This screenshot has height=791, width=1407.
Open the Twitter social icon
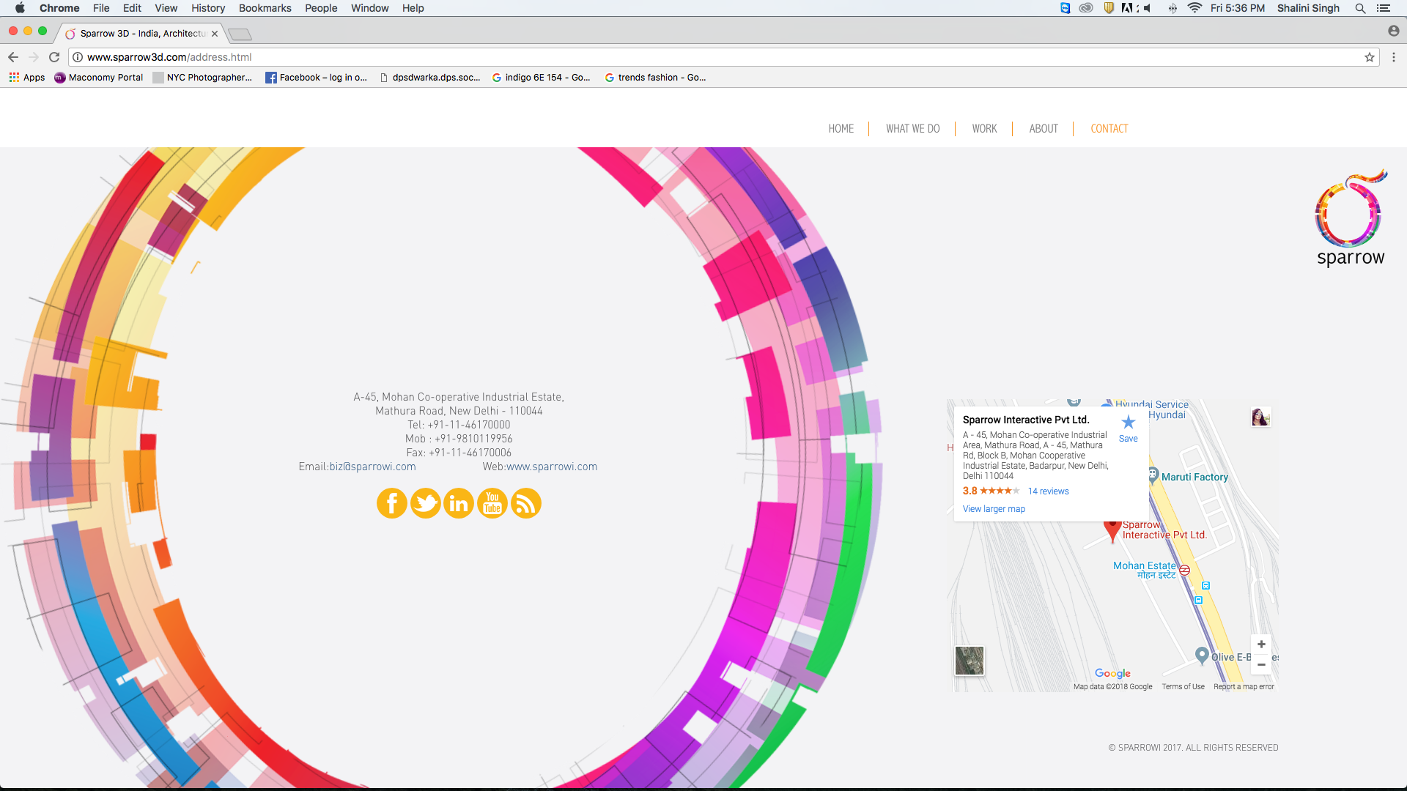click(x=425, y=503)
